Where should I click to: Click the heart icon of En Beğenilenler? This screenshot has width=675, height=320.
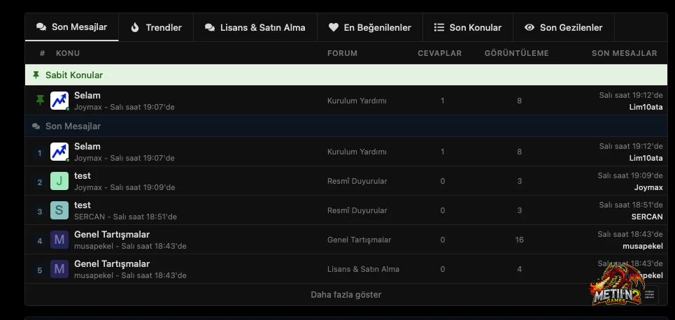(x=334, y=27)
